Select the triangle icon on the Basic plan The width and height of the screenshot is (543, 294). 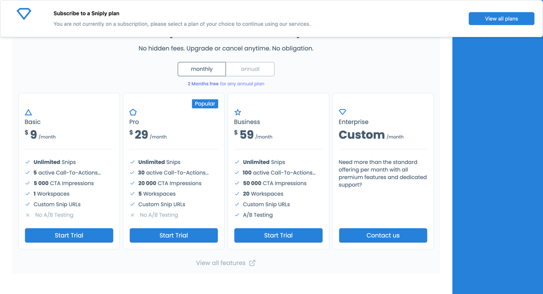(28, 112)
